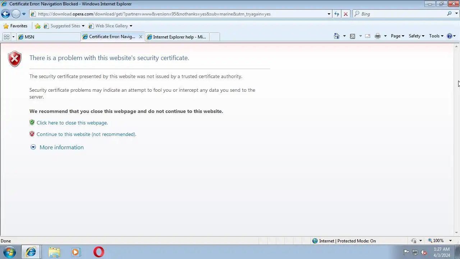Open Windows Media Player from taskbar

pos(76,252)
